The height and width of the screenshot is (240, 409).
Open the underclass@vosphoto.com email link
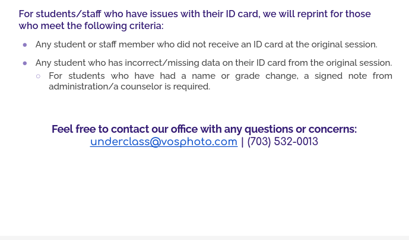click(163, 142)
